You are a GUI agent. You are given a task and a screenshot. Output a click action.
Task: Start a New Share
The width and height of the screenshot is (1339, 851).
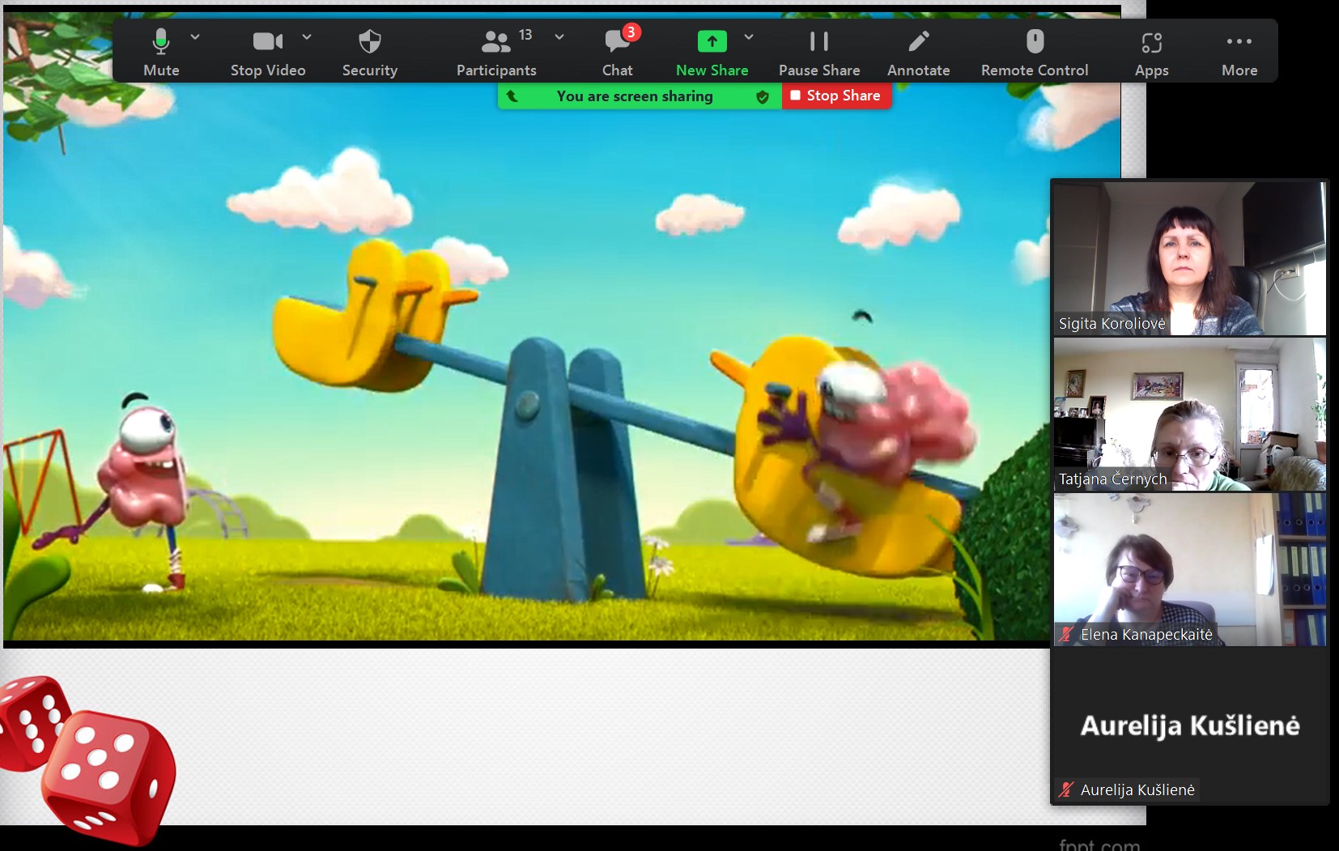tap(712, 52)
